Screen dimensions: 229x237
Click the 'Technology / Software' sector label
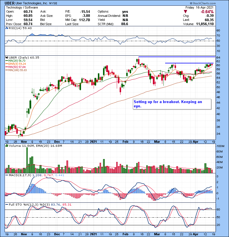[x=22, y=7]
